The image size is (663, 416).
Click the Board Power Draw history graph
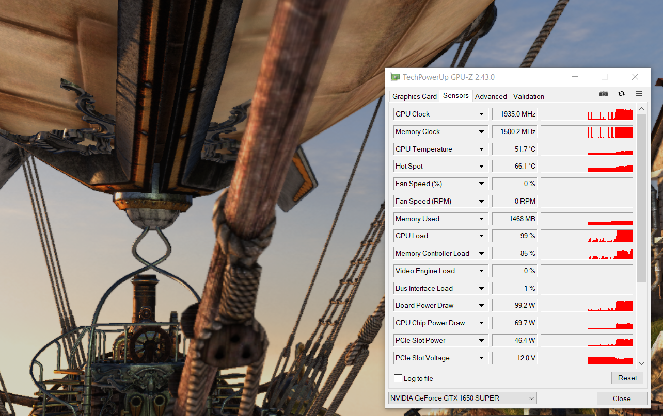pos(587,305)
